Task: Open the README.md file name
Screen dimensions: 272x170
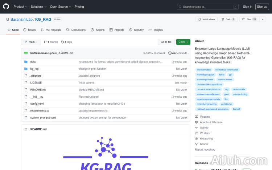Action: (38, 90)
